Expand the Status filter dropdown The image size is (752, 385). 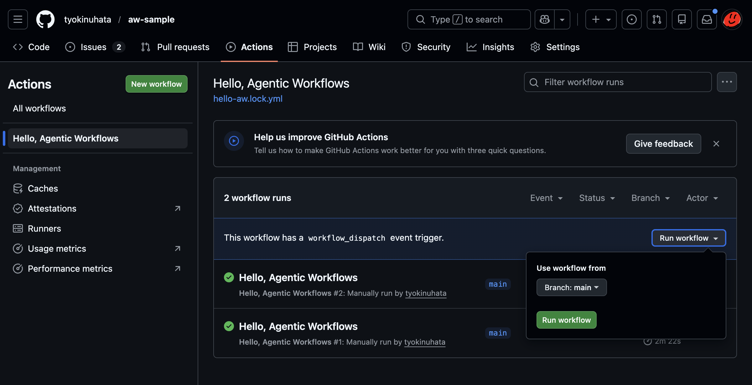coord(597,198)
